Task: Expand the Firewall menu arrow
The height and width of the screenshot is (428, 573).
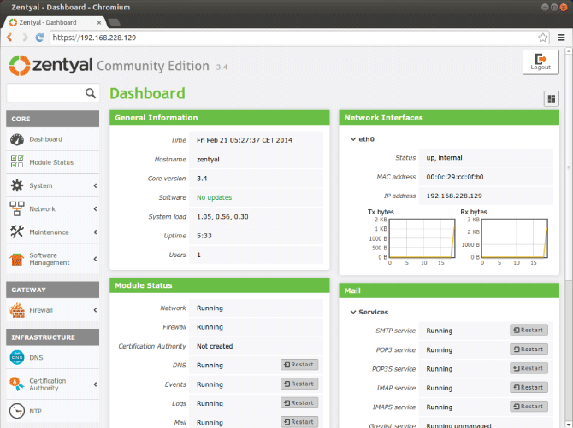Action: (x=95, y=310)
